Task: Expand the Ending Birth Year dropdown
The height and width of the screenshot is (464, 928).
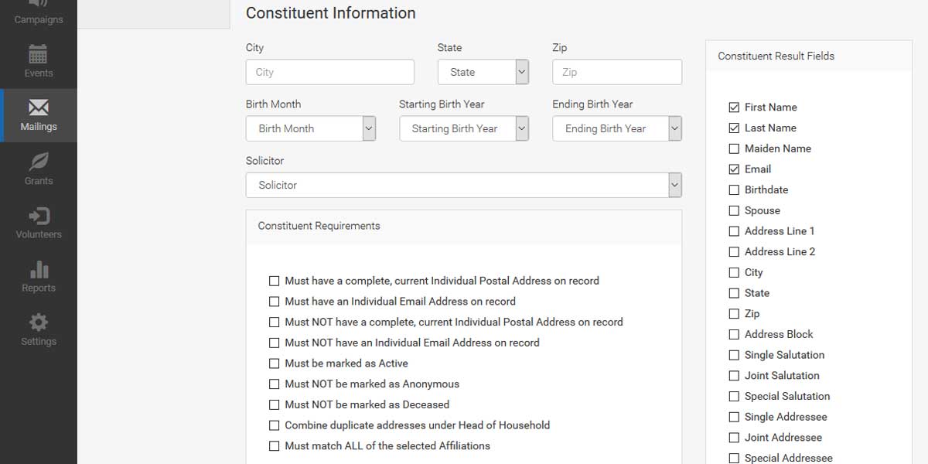Action: (x=617, y=128)
